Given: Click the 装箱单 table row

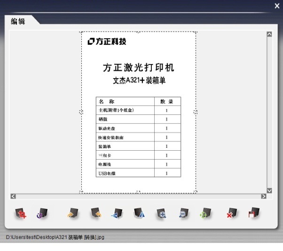Looking at the screenshot, I should pyautogui.click(x=138, y=146).
